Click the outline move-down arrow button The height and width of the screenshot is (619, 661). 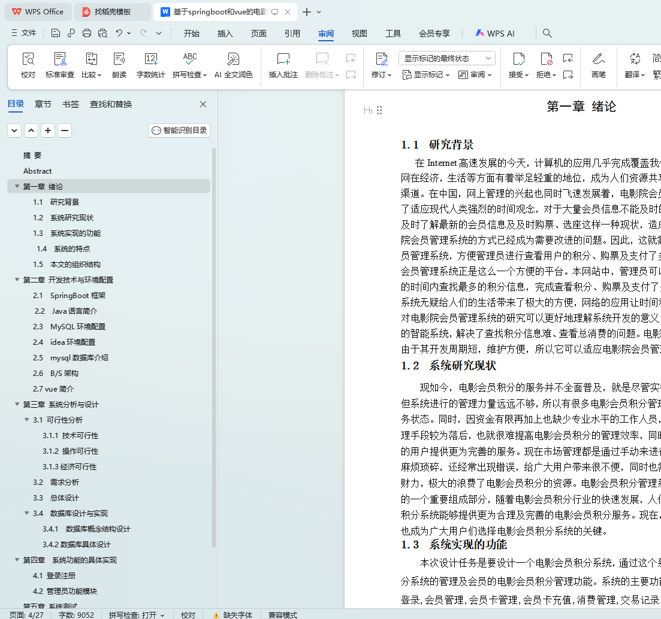[x=14, y=131]
